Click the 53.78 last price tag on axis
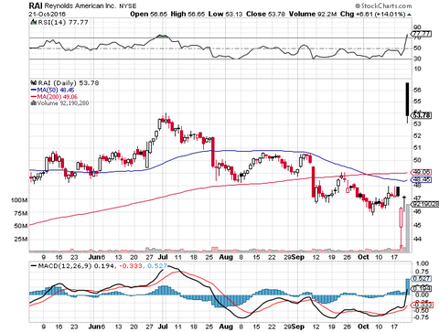This screenshot has width=439, height=332. coord(422,115)
